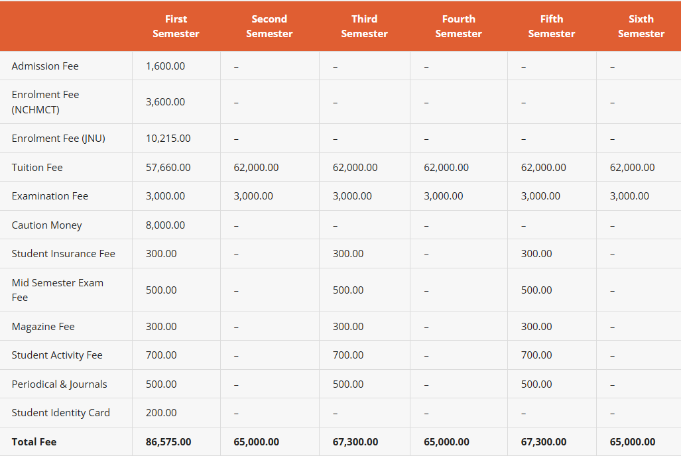681x456 pixels.
Task: Click the Student Identity Card 200.00 value
Action: pyautogui.click(x=161, y=413)
